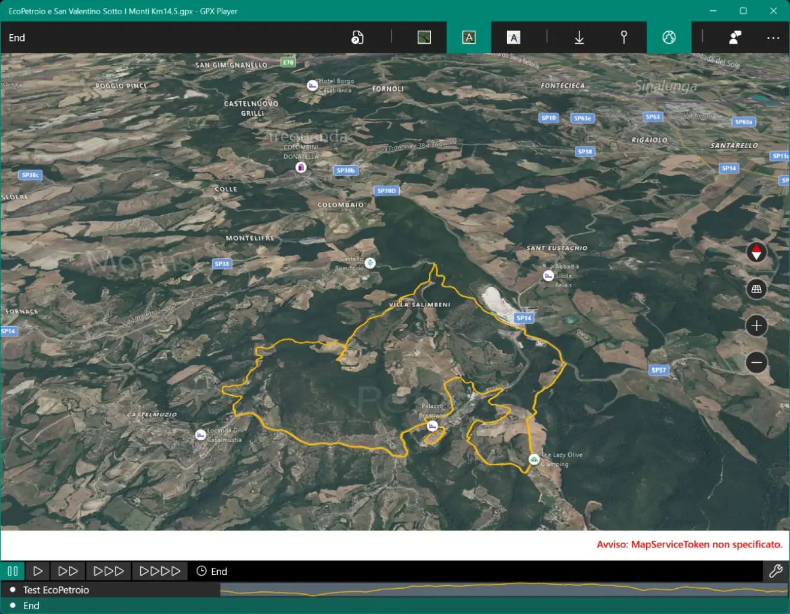The width and height of the screenshot is (790, 614).
Task: Click the map tilt grid button
Action: [x=756, y=290]
